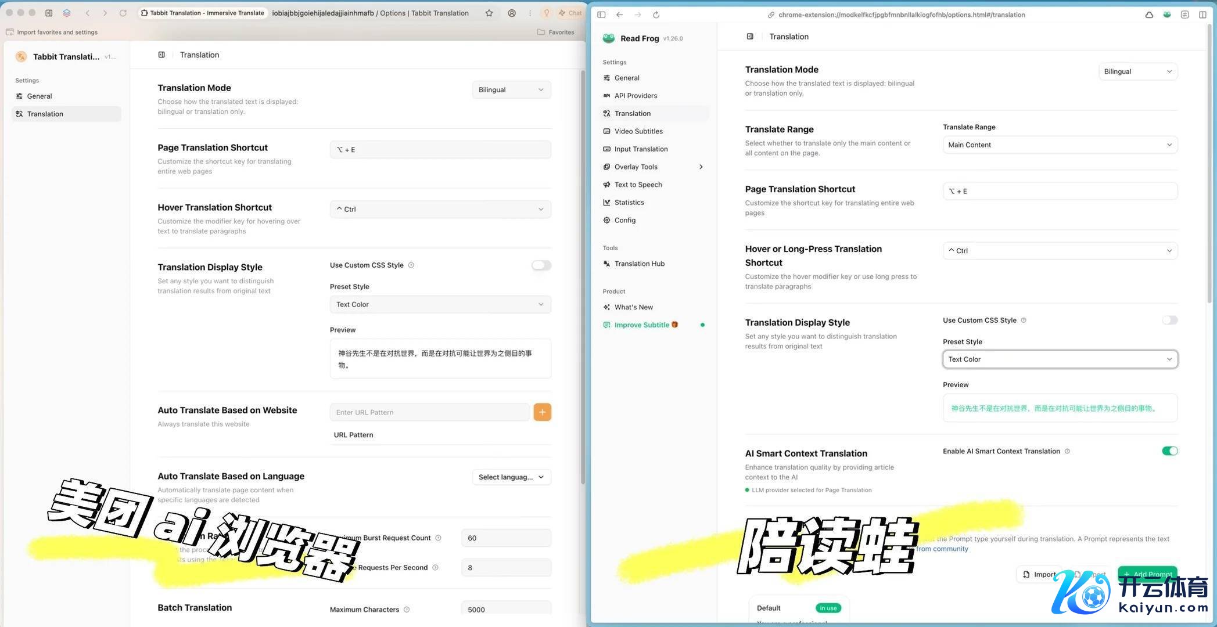
Task: Click the Enter URL Pattern field
Action: [x=429, y=412]
